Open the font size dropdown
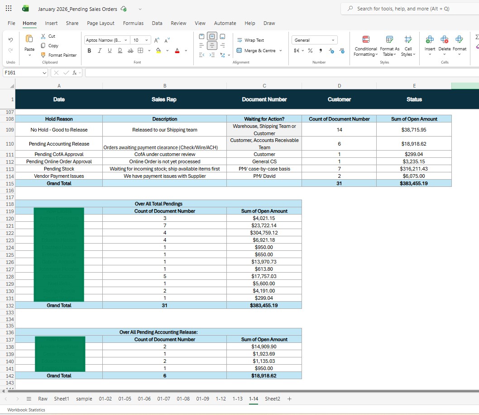 click(x=147, y=40)
